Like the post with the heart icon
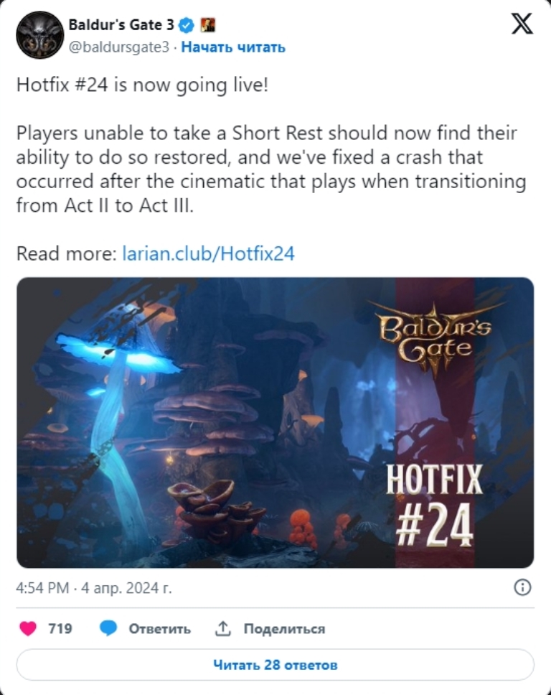 coord(29,628)
